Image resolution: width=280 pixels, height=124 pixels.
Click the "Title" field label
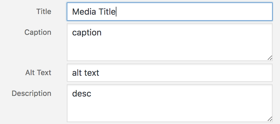tap(44, 12)
